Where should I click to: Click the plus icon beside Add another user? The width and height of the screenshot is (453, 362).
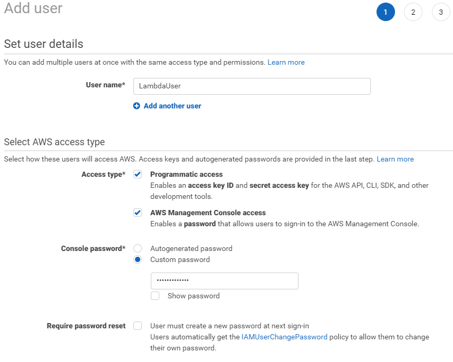point(137,106)
